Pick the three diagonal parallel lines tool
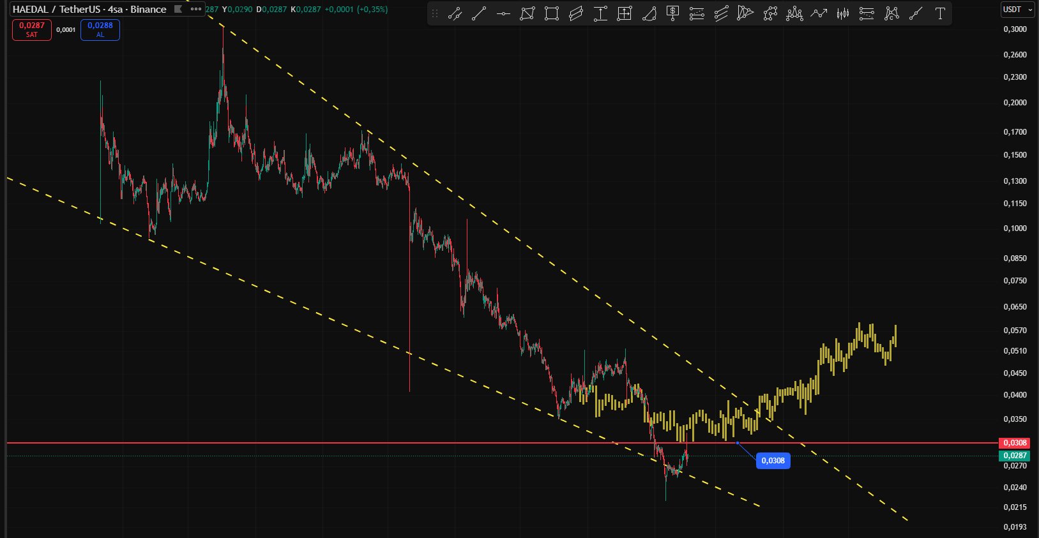 coord(722,13)
